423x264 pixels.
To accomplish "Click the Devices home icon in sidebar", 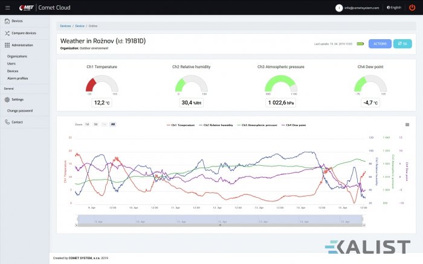I will pyautogui.click(x=7, y=21).
